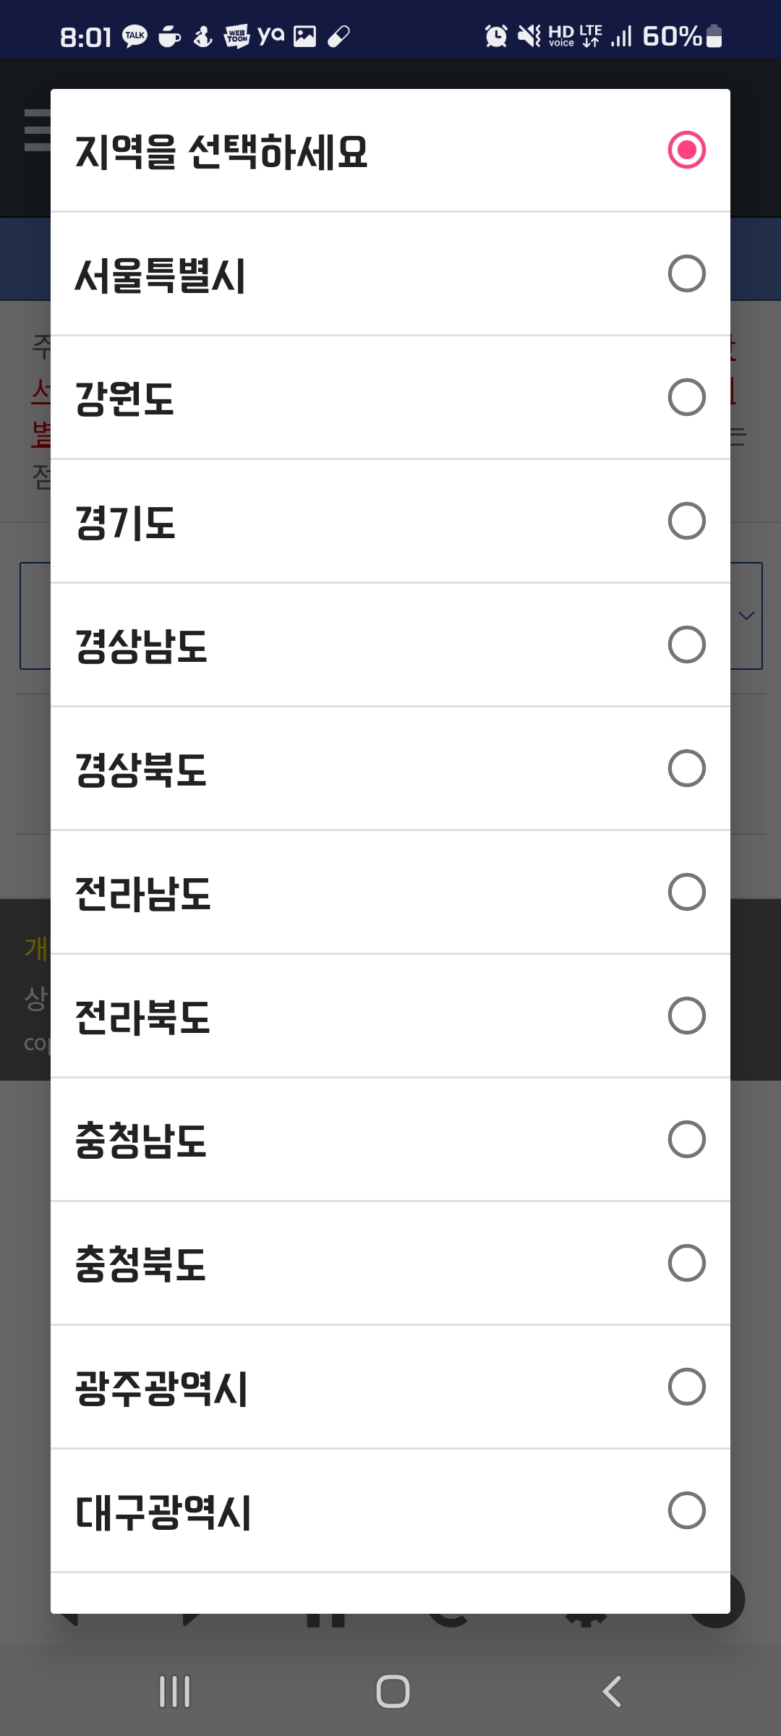Open the chevron dropdown behind the dialog
Image resolution: width=781 pixels, height=1736 pixels.
(746, 616)
